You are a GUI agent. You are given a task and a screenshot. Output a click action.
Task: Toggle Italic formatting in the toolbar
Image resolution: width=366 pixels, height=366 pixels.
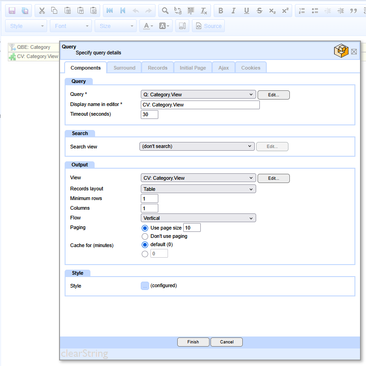[234, 11]
